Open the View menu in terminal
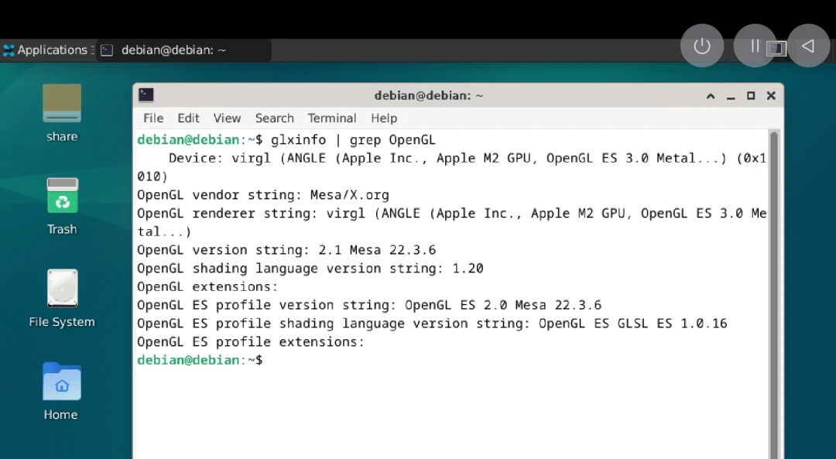 [x=227, y=118]
